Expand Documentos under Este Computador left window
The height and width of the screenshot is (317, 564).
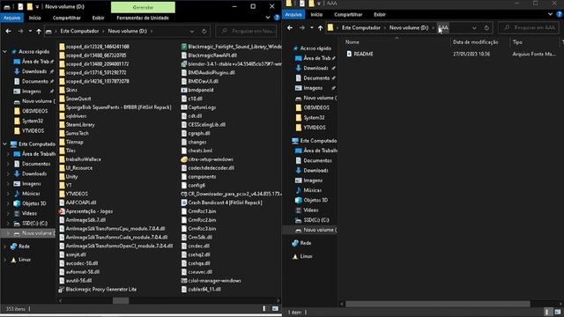pyautogui.click(x=8, y=164)
